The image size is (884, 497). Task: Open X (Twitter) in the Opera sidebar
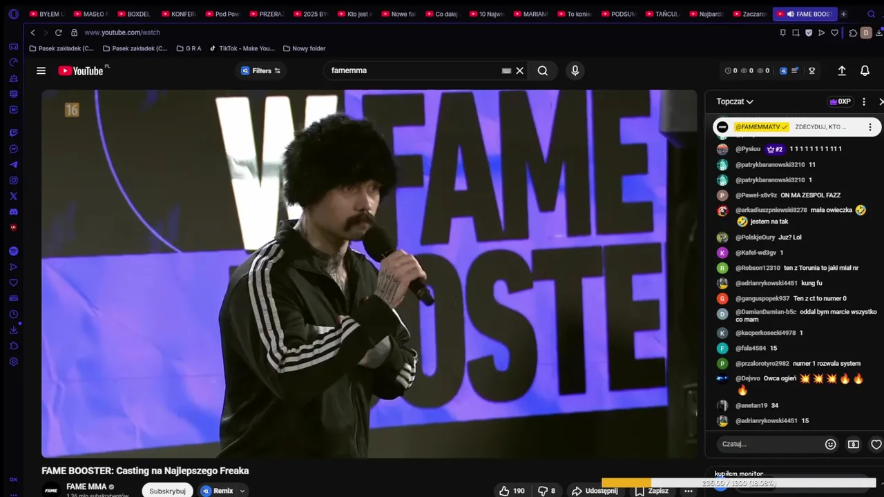pyautogui.click(x=13, y=196)
